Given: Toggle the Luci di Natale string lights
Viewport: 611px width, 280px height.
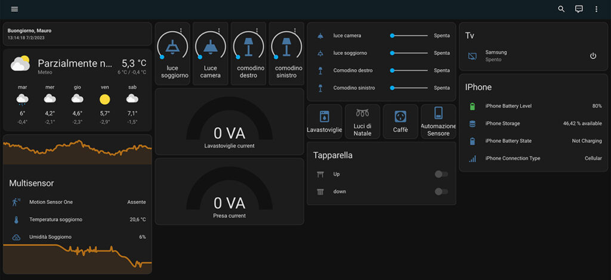Looking at the screenshot, I should click(x=362, y=113).
